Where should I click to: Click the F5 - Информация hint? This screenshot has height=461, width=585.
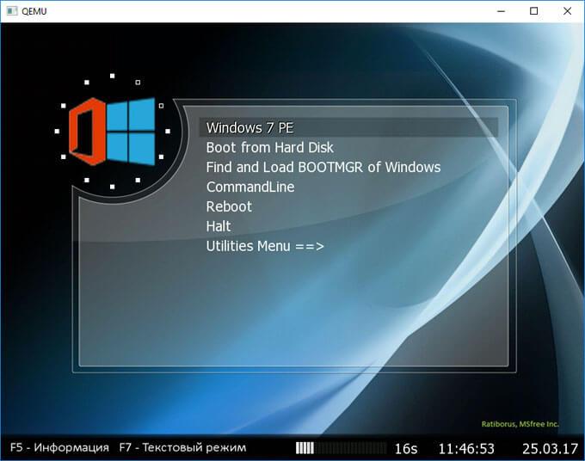(59, 447)
